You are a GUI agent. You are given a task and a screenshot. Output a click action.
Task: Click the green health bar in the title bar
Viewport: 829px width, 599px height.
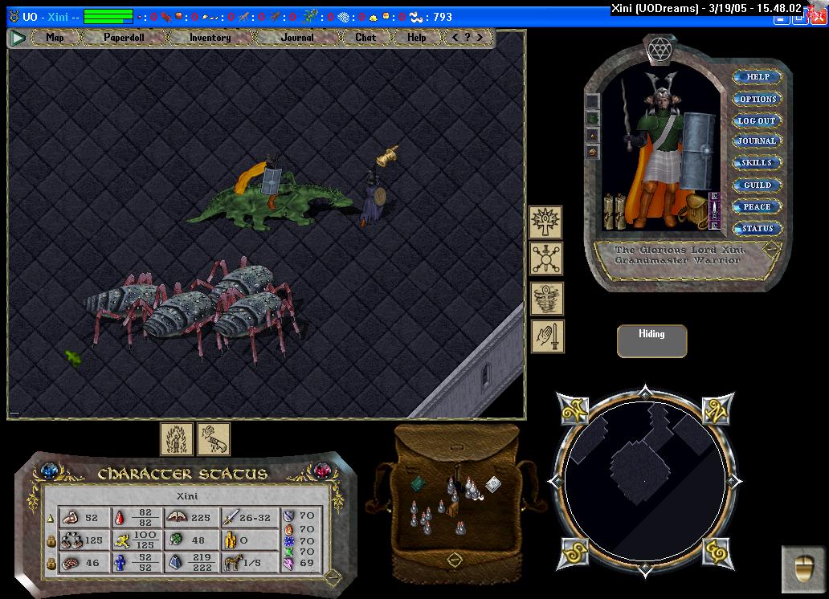click(108, 16)
